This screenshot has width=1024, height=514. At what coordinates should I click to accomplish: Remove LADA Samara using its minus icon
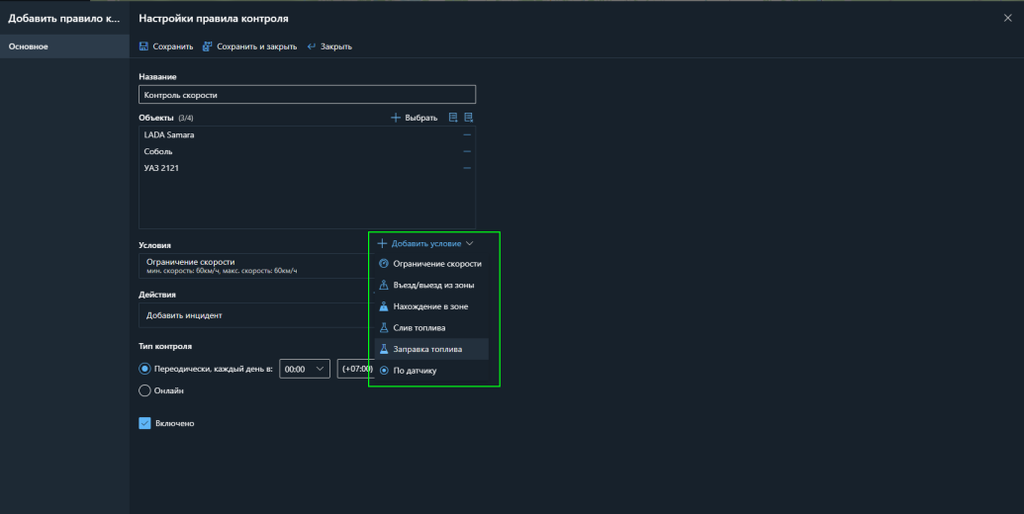467,134
